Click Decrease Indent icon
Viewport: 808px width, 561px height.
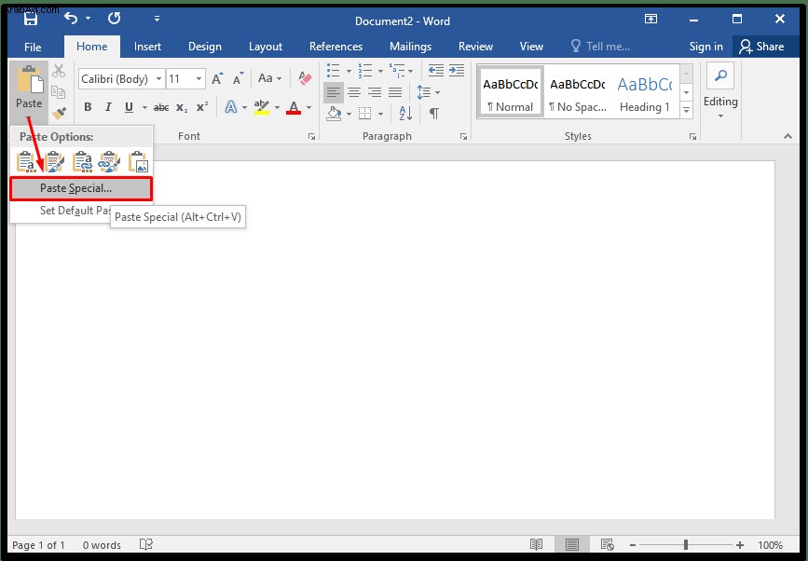435,71
